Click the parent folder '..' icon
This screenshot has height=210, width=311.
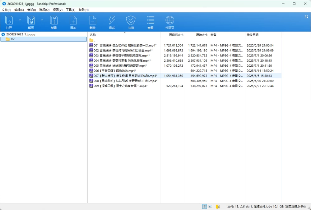click(91, 40)
